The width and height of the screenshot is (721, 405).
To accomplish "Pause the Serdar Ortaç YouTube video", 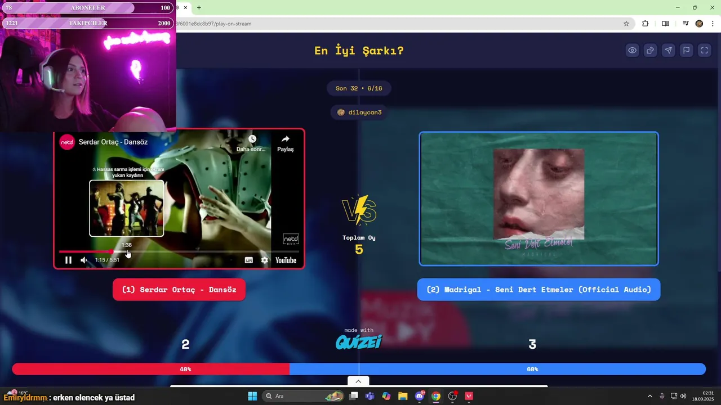I will click(x=68, y=260).
